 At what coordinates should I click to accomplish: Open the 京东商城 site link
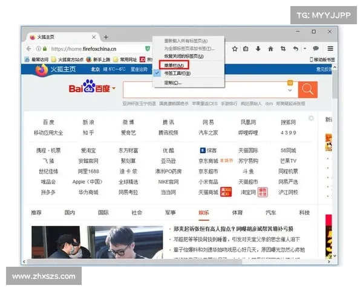[x=208, y=161]
